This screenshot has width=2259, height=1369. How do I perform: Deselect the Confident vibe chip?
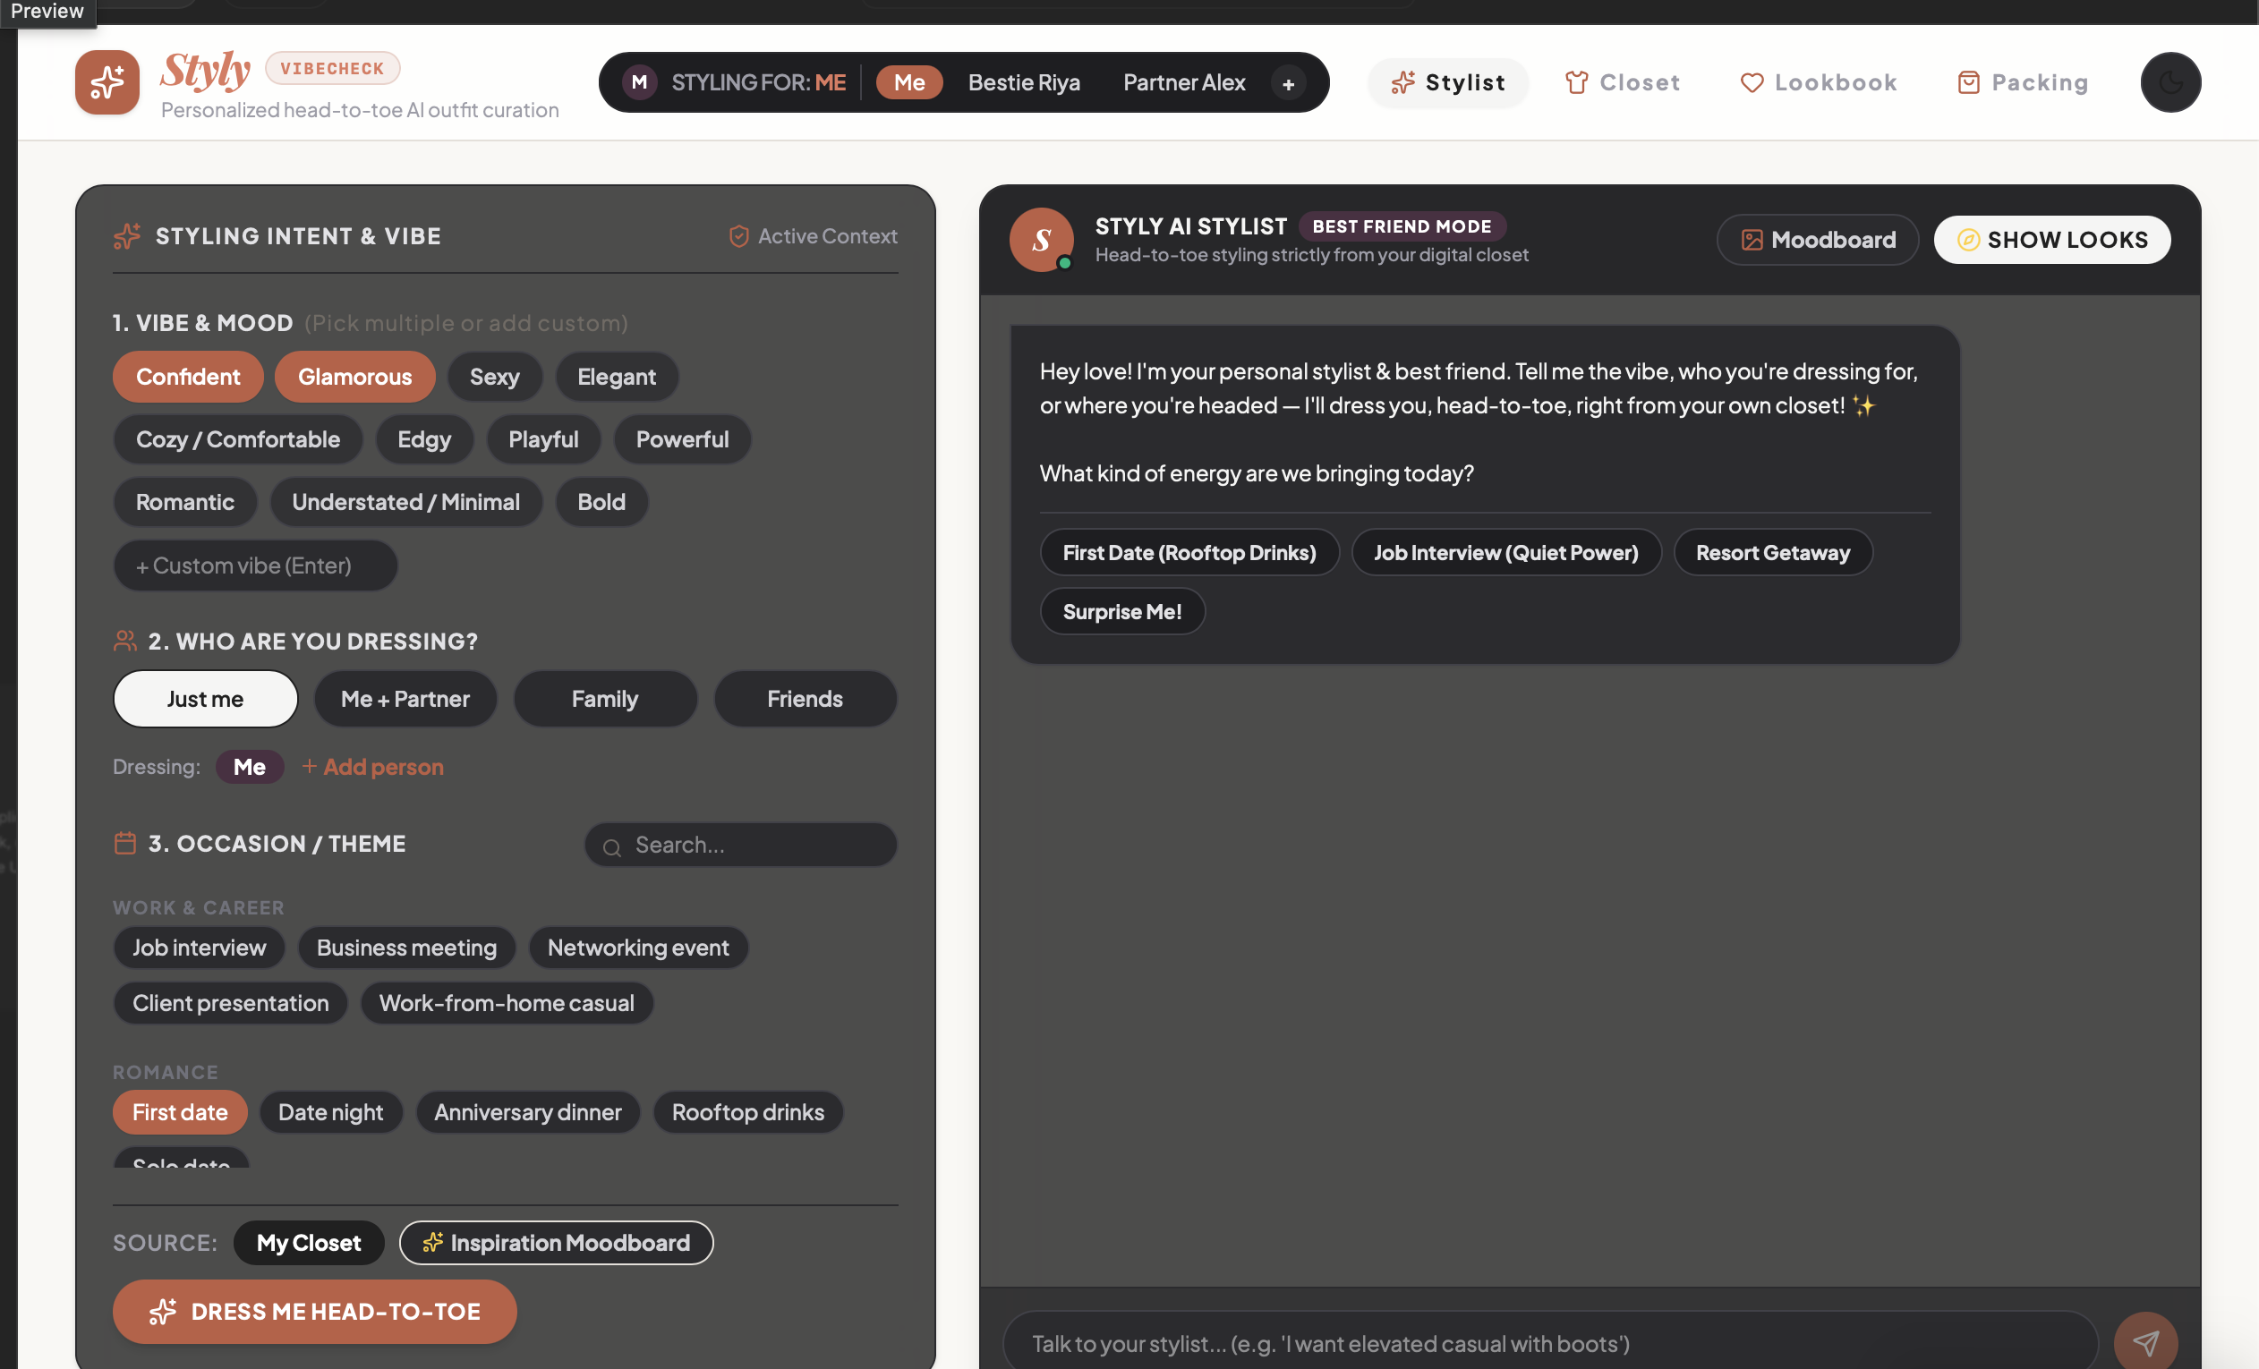tap(188, 377)
